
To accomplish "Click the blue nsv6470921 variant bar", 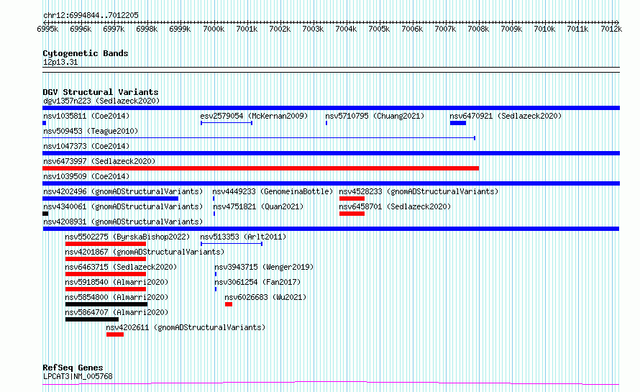I will click(x=458, y=123).
